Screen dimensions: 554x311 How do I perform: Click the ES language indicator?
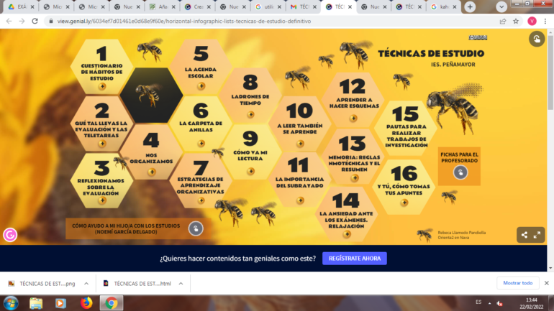(478, 302)
